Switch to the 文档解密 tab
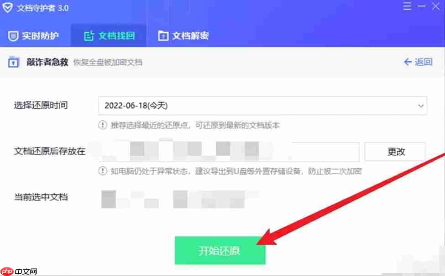 183,36
